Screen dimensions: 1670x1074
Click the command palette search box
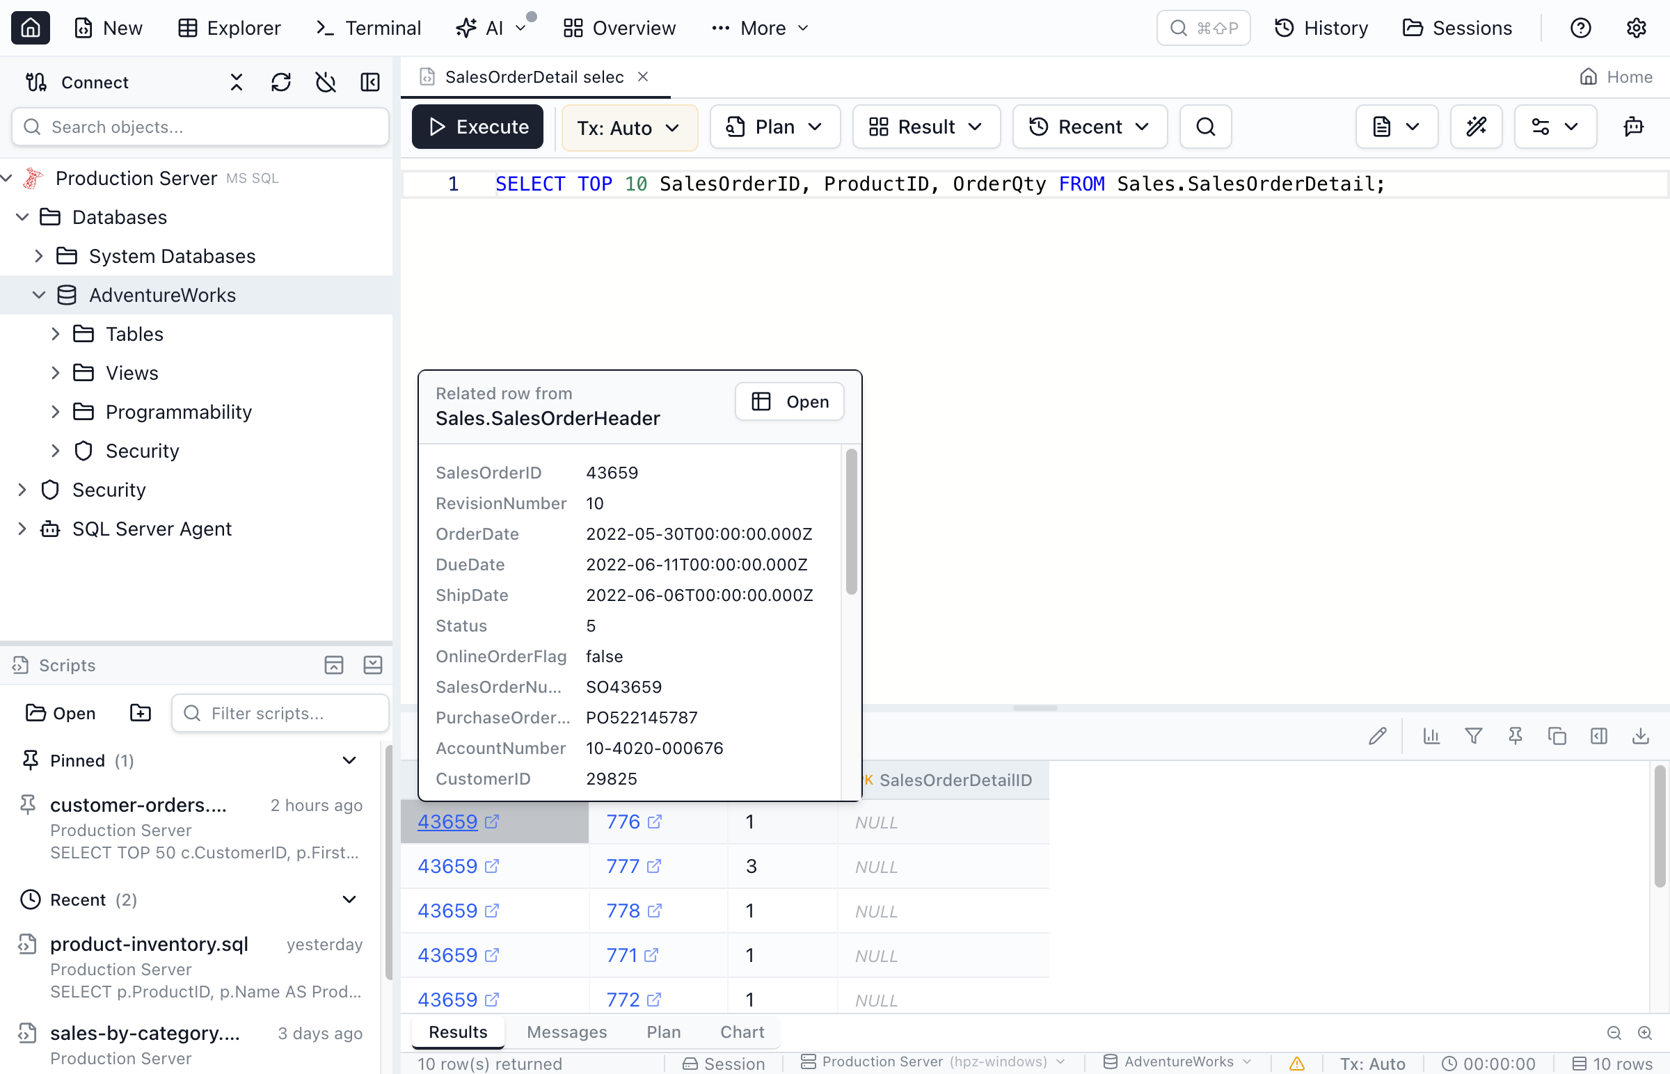coord(1203,28)
